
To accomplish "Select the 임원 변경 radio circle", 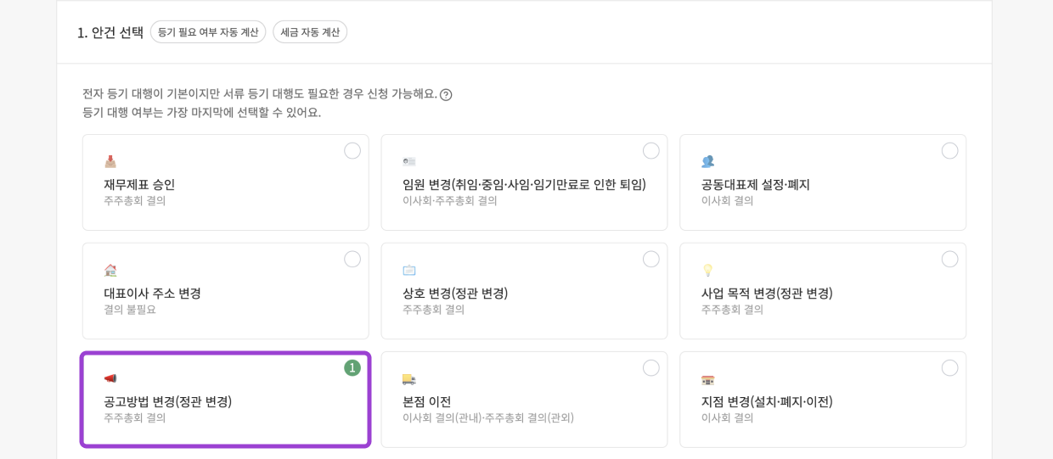I will coord(651,151).
